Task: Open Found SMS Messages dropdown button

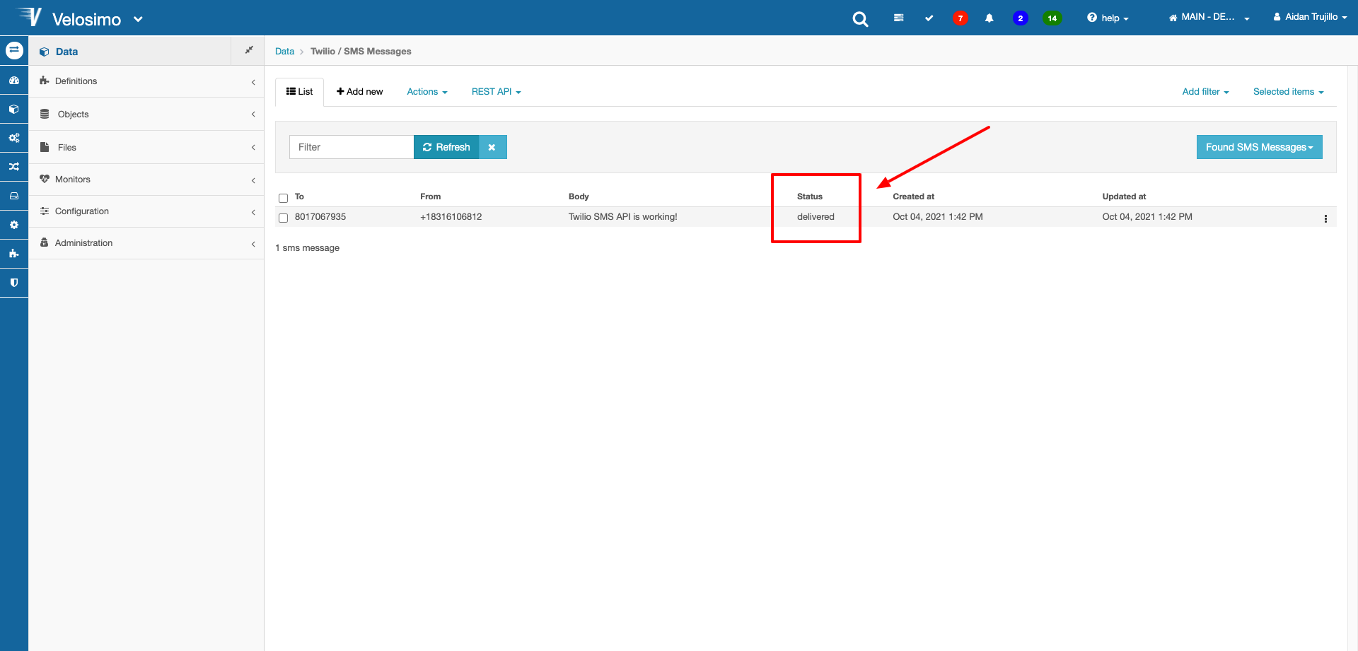Action: point(1259,147)
